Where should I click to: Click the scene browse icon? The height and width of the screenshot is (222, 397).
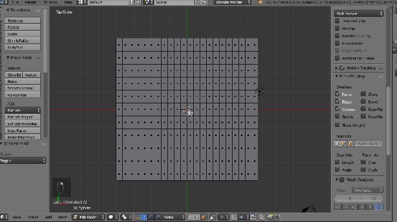(x=149, y=2)
